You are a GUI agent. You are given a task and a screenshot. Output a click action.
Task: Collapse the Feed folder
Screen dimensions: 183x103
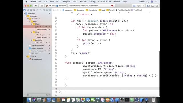30,21
